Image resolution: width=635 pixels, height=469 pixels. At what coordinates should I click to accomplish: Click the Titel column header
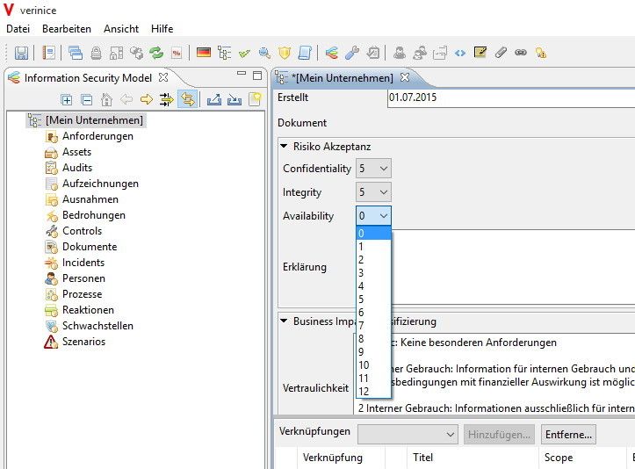pos(473,458)
